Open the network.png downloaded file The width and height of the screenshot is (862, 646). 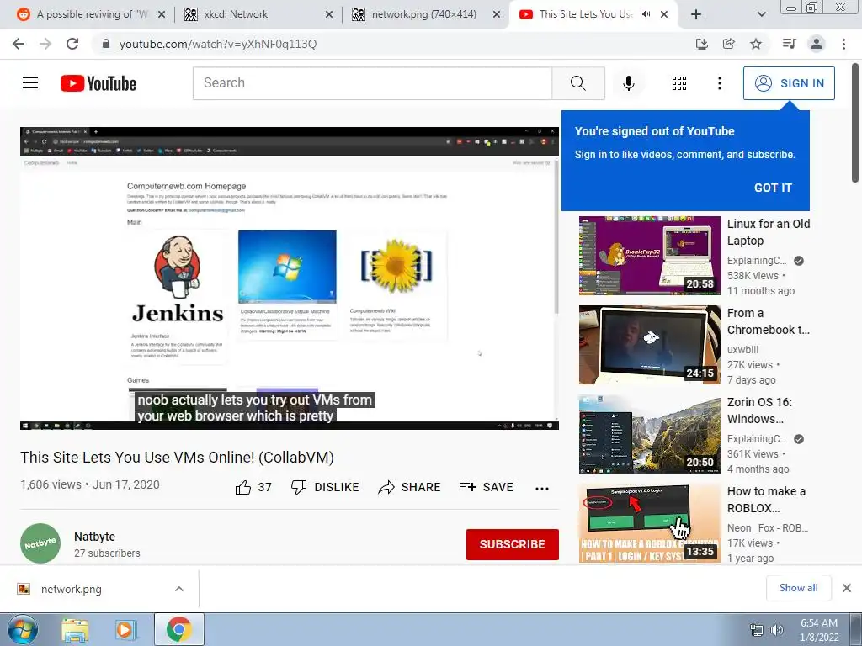click(x=71, y=589)
